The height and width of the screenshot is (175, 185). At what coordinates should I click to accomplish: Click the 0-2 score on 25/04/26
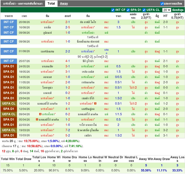coord(68,93)
